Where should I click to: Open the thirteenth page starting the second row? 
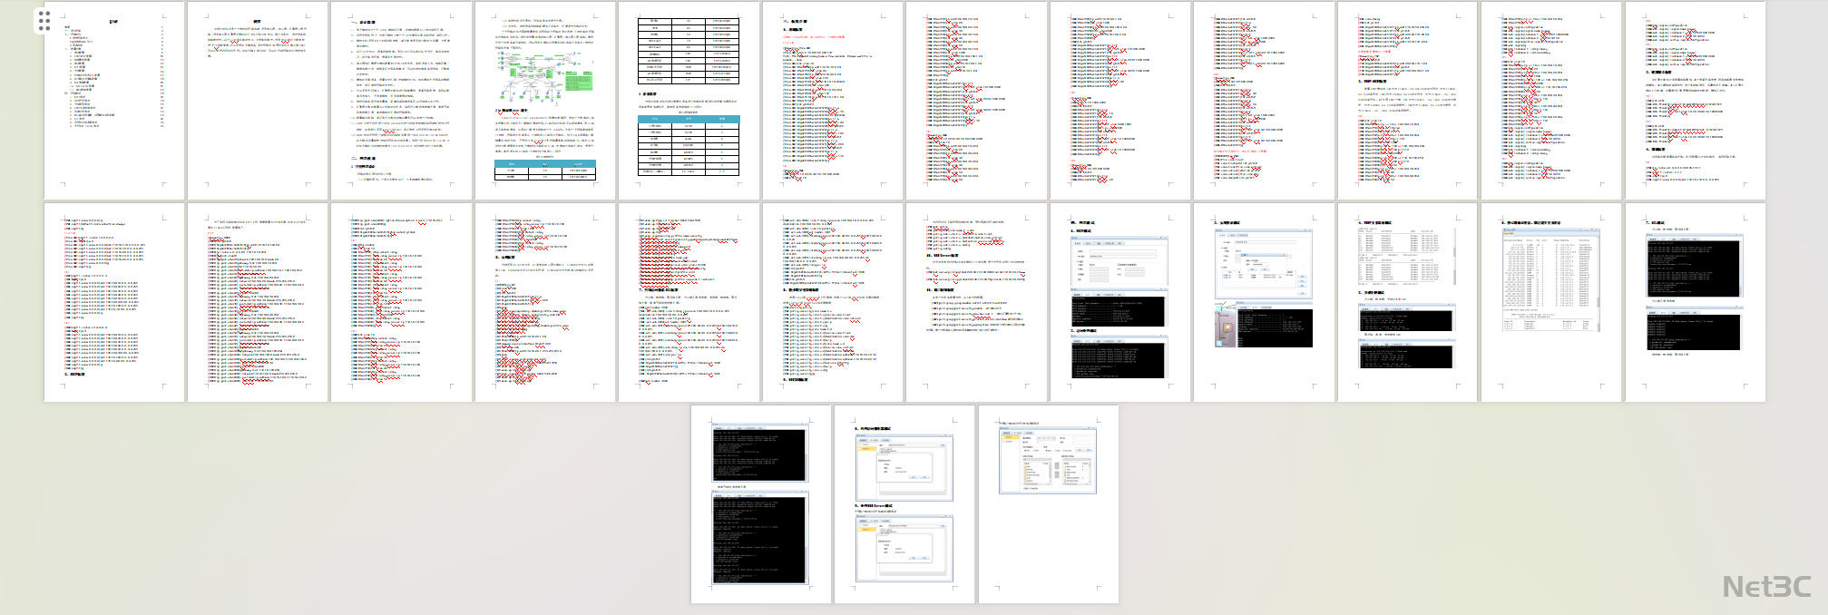pyautogui.click(x=114, y=302)
